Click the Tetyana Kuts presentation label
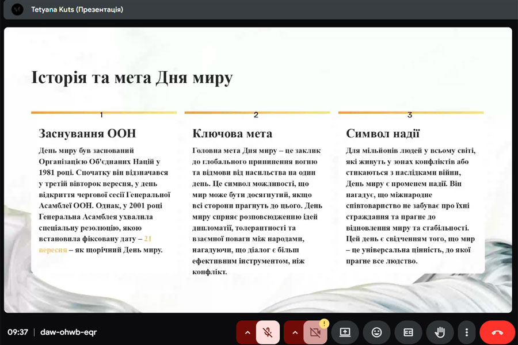Viewport: 518px width, 345px height. [x=77, y=10]
